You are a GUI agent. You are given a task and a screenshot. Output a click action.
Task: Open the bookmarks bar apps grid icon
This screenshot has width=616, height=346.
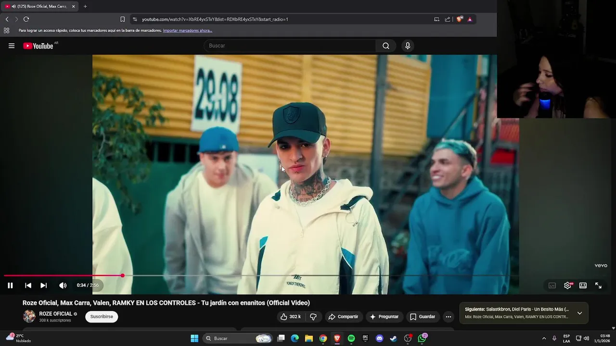point(6,30)
